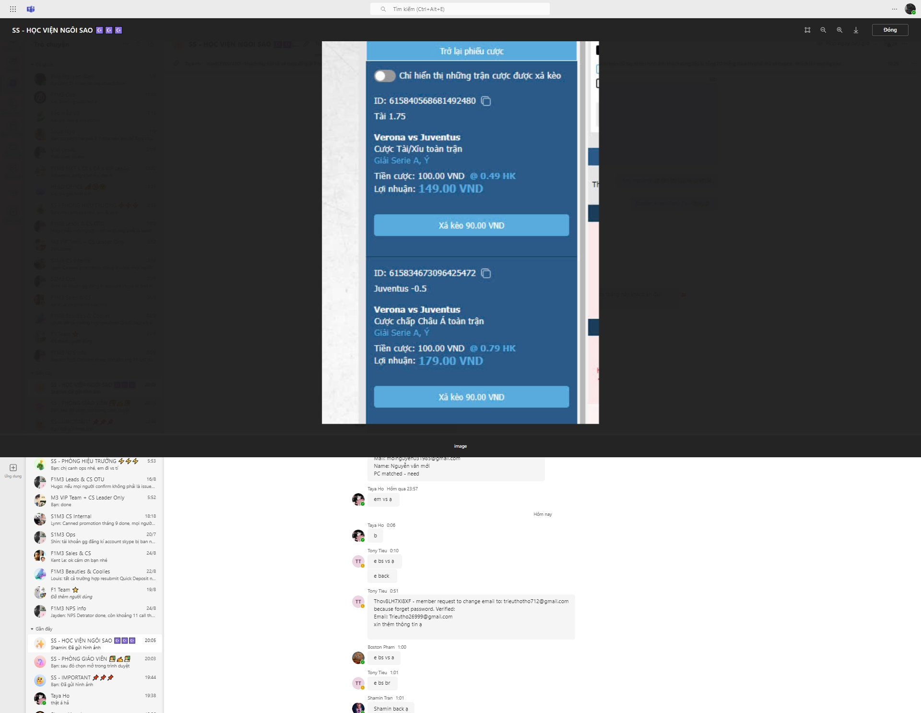
Task: Open the profile avatar menu
Action: pos(910,9)
